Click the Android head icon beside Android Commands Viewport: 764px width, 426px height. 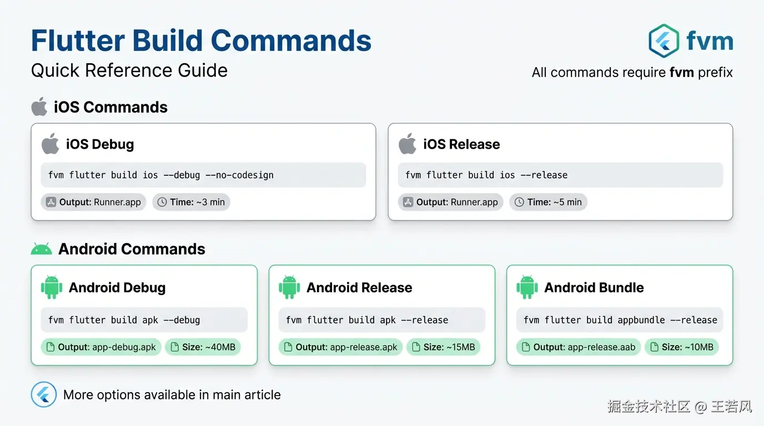click(x=41, y=249)
